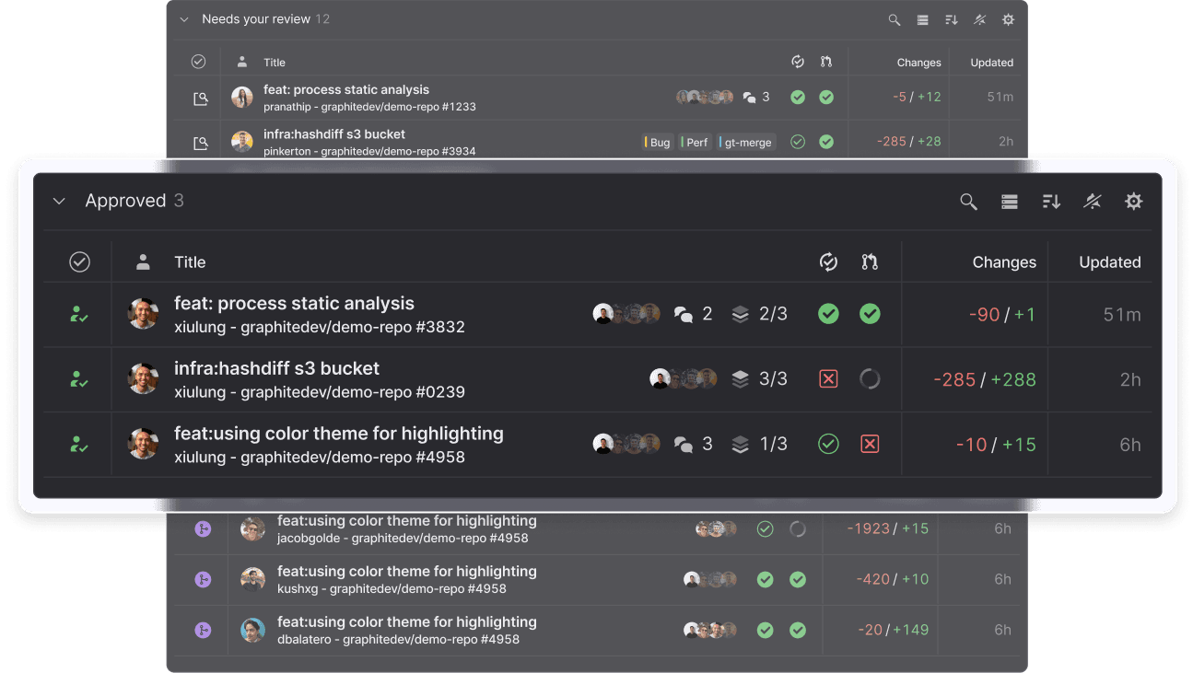Select the Changes column header

point(1004,261)
